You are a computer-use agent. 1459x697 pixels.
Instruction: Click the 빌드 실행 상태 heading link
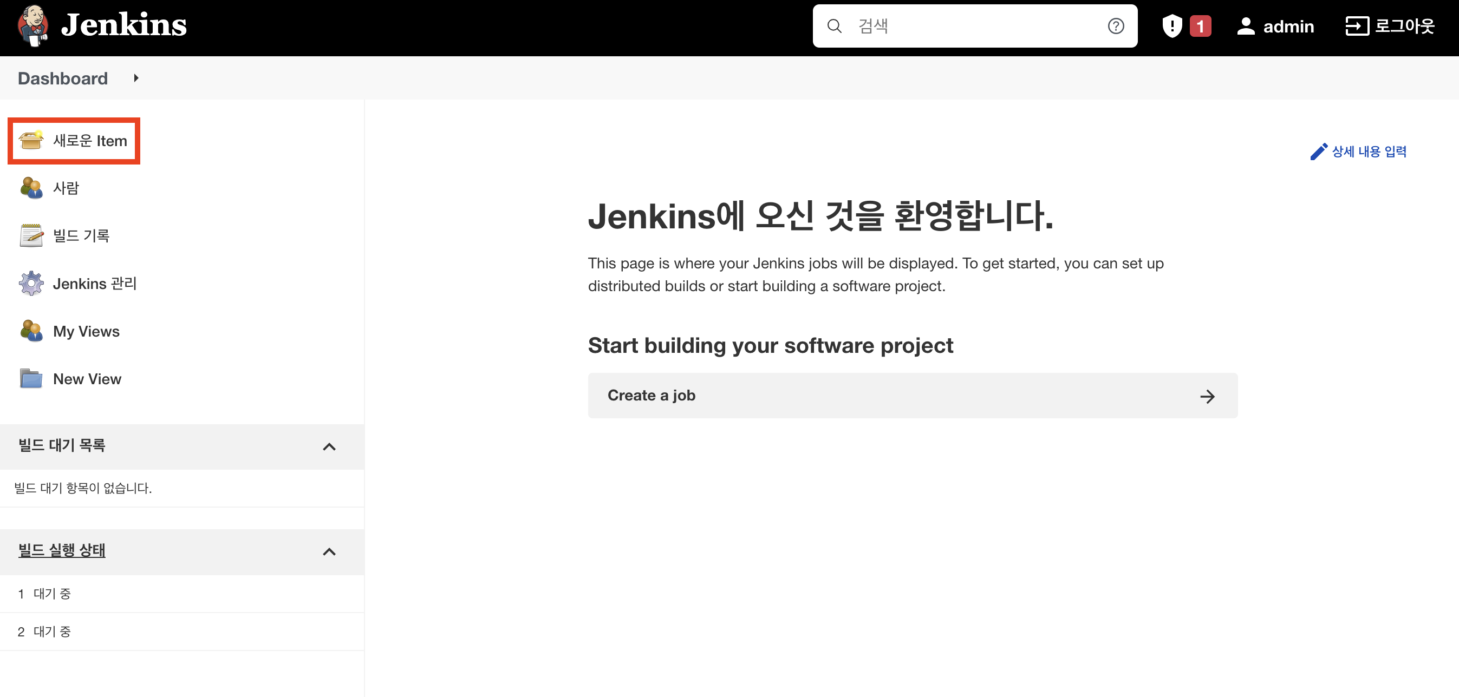pos(62,550)
